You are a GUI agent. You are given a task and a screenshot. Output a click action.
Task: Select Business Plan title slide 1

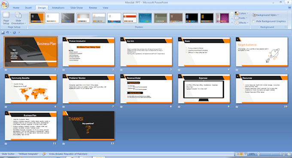tap(31, 52)
